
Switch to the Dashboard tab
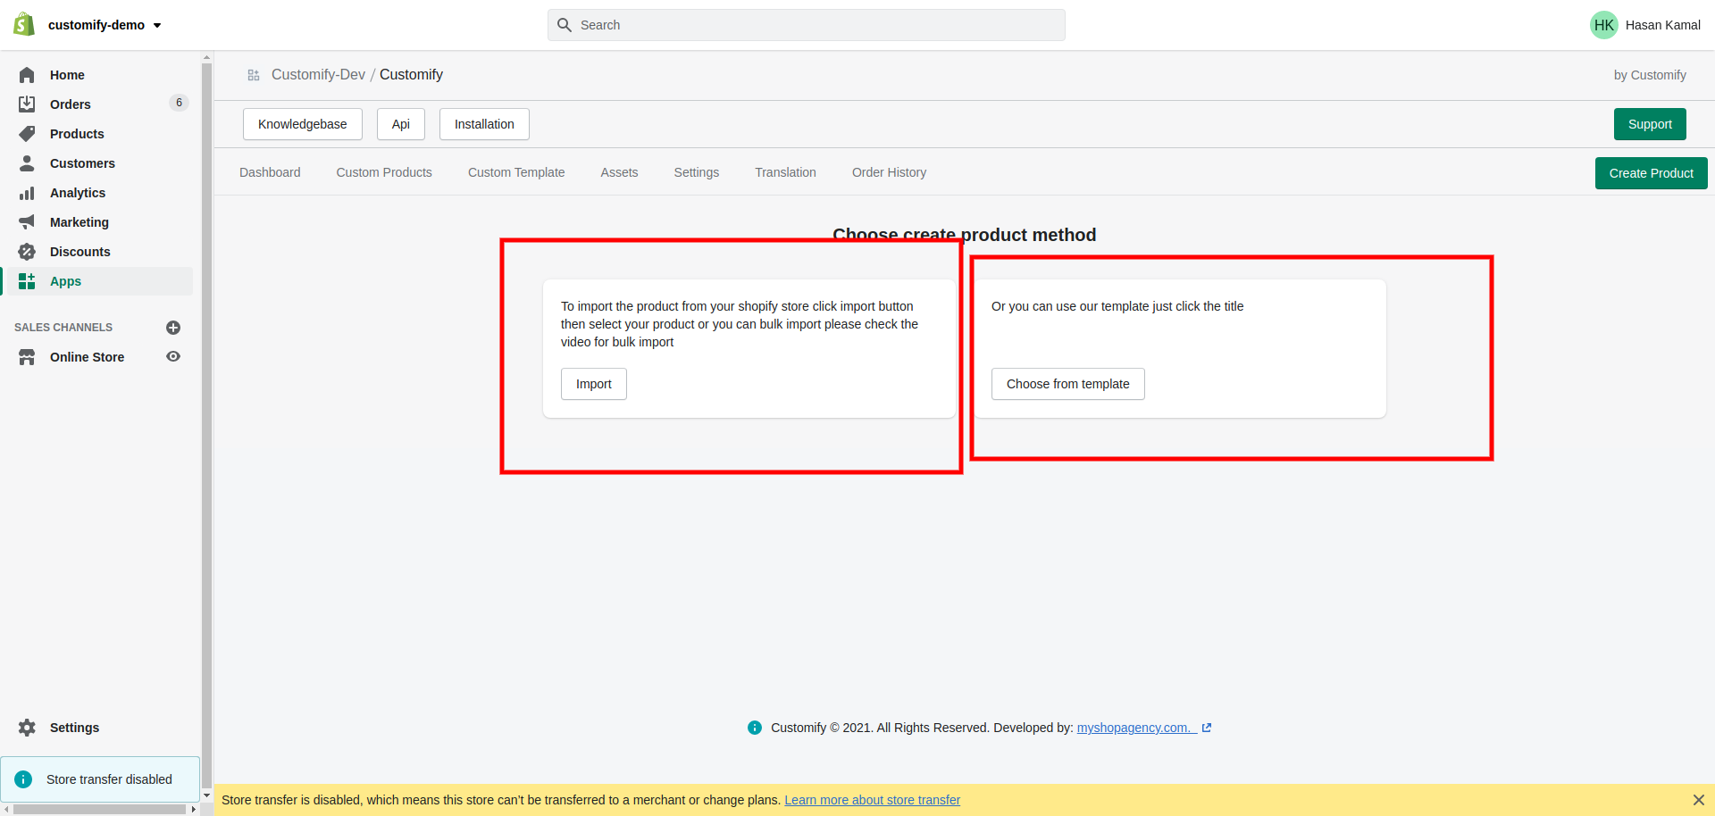pos(270,172)
